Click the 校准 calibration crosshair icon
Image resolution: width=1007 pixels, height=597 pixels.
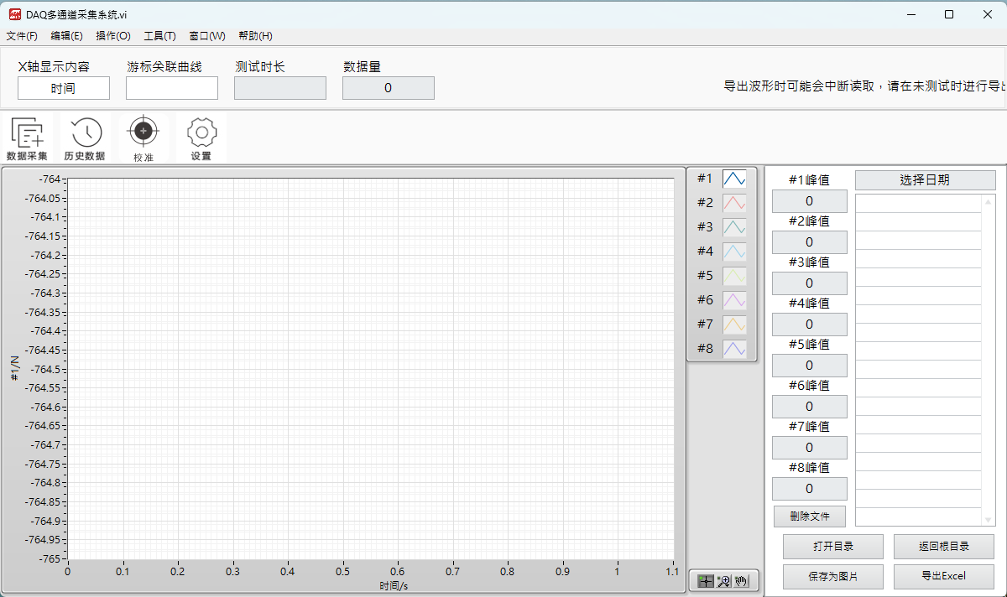143,138
